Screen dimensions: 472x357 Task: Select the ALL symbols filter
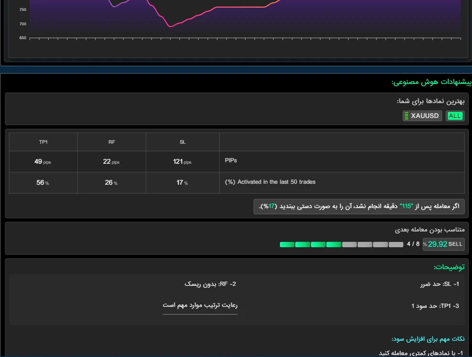[x=455, y=116]
